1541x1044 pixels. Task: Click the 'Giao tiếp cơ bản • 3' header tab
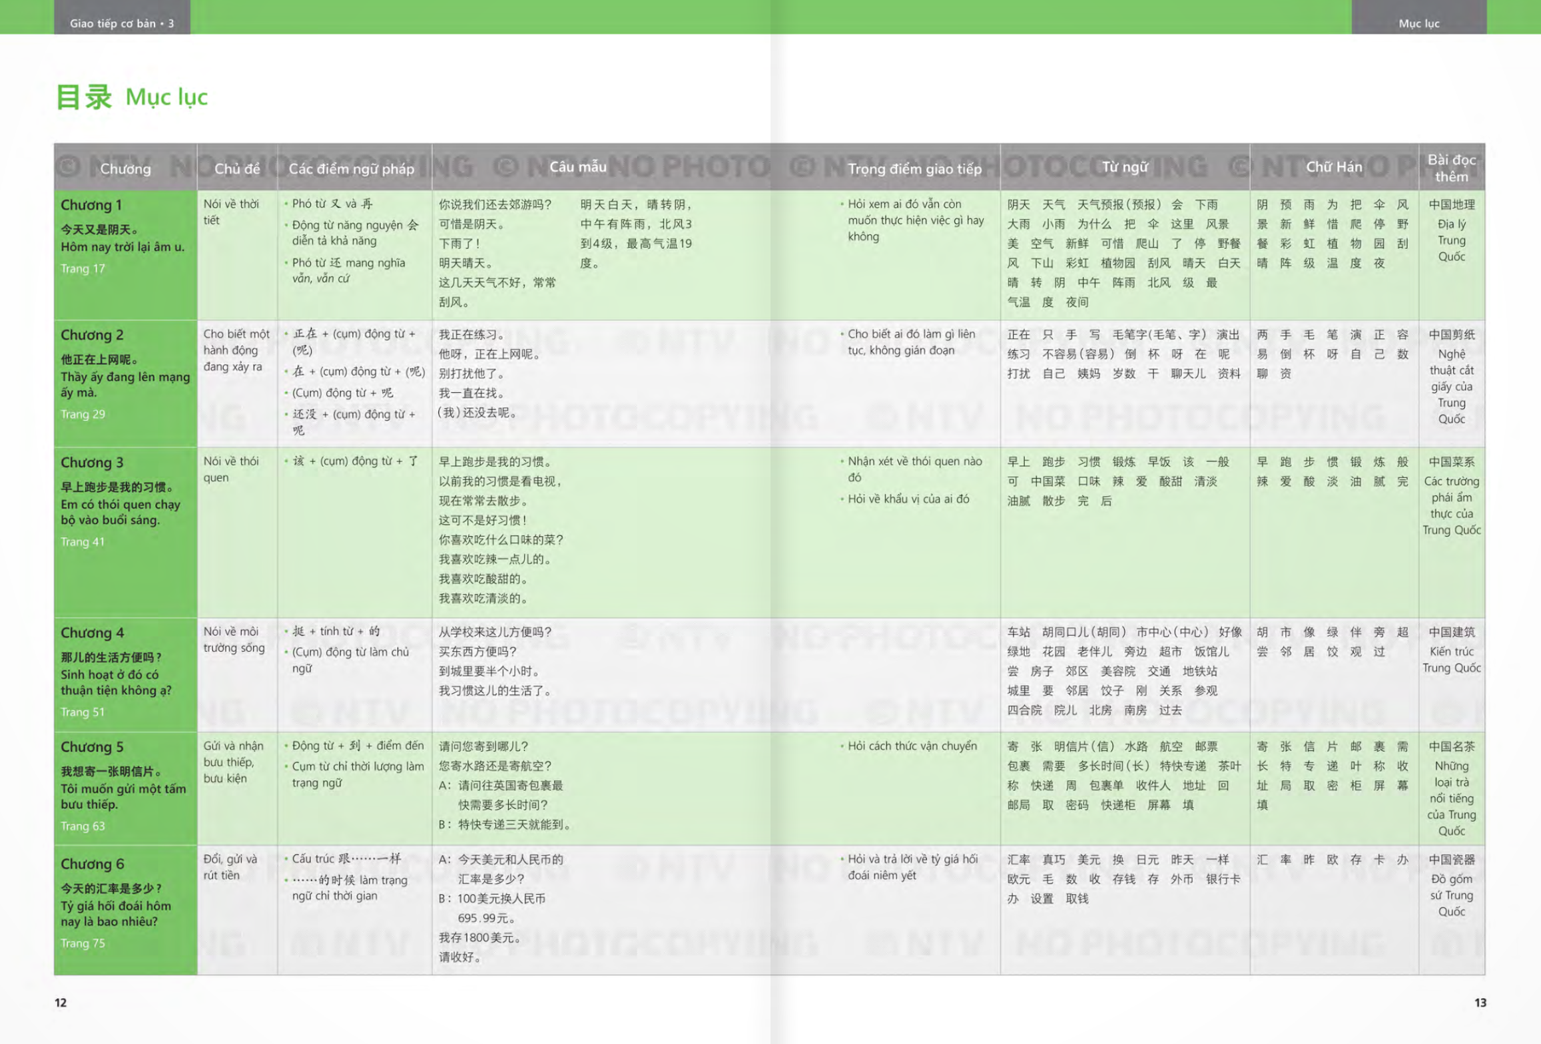point(122,23)
